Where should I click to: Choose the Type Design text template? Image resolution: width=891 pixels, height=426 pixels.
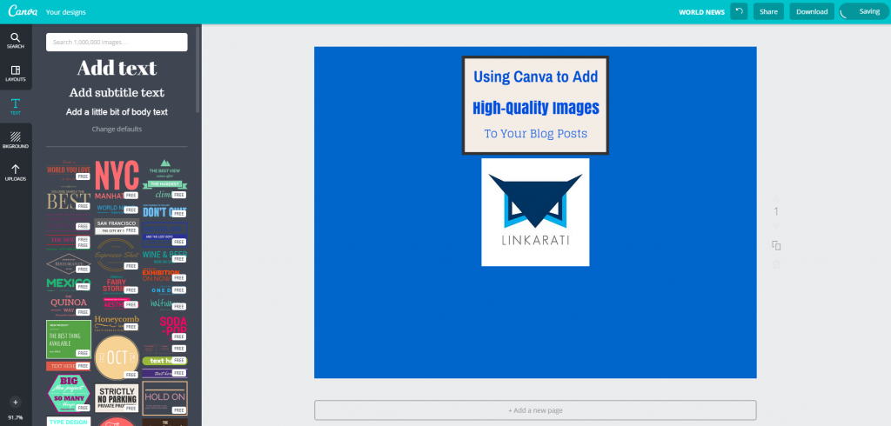68,422
